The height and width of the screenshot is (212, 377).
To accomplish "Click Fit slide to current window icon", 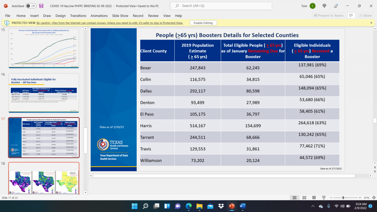I will tap(374, 197).
